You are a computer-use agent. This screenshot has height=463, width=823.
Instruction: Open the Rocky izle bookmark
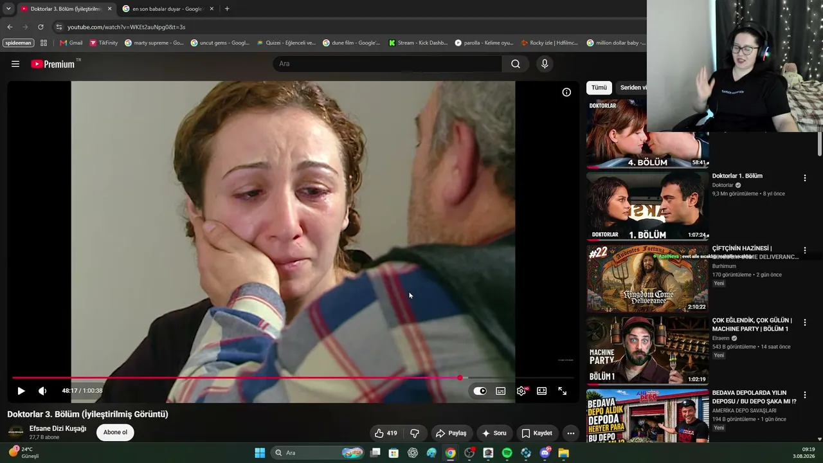coord(550,43)
